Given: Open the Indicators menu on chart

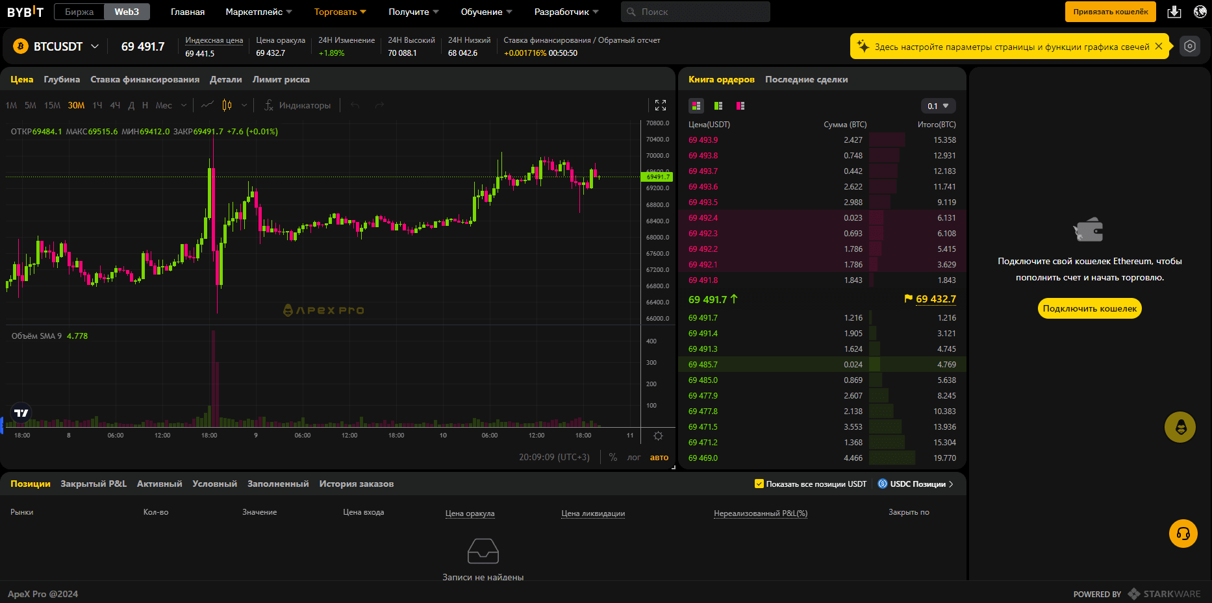Looking at the screenshot, I should (x=297, y=105).
